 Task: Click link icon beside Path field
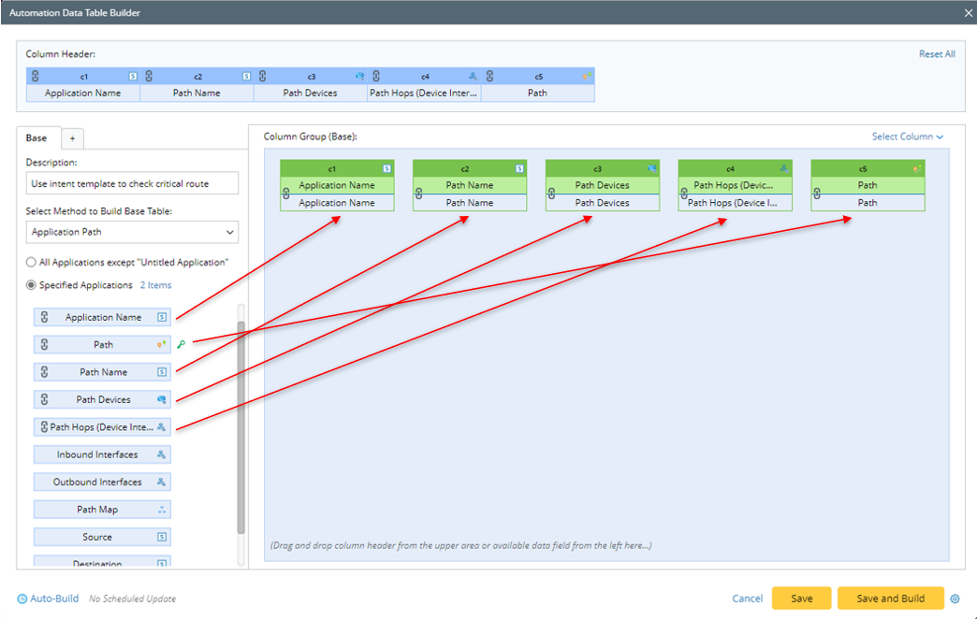pyautogui.click(x=44, y=344)
